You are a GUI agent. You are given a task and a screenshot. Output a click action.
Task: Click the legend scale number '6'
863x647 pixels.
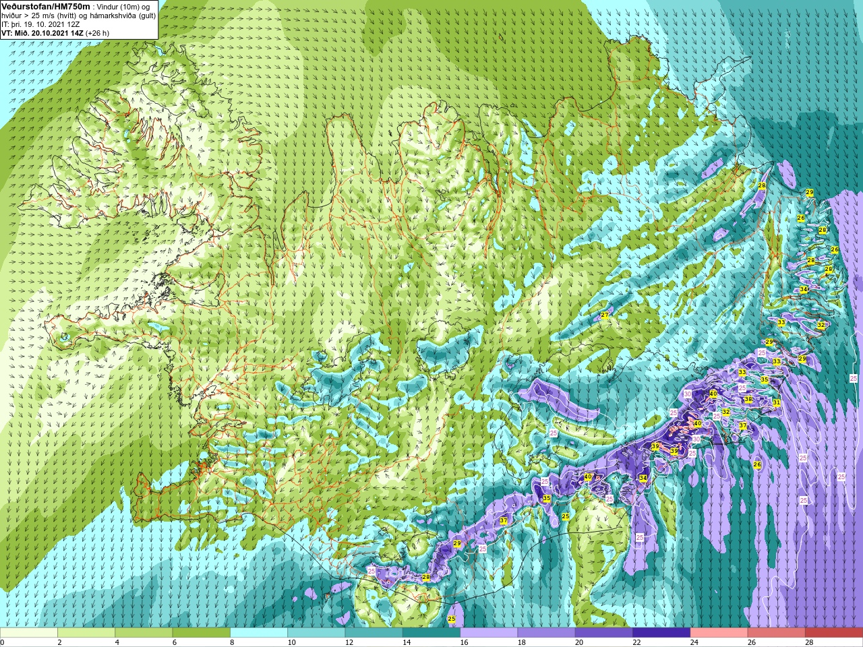(x=174, y=642)
